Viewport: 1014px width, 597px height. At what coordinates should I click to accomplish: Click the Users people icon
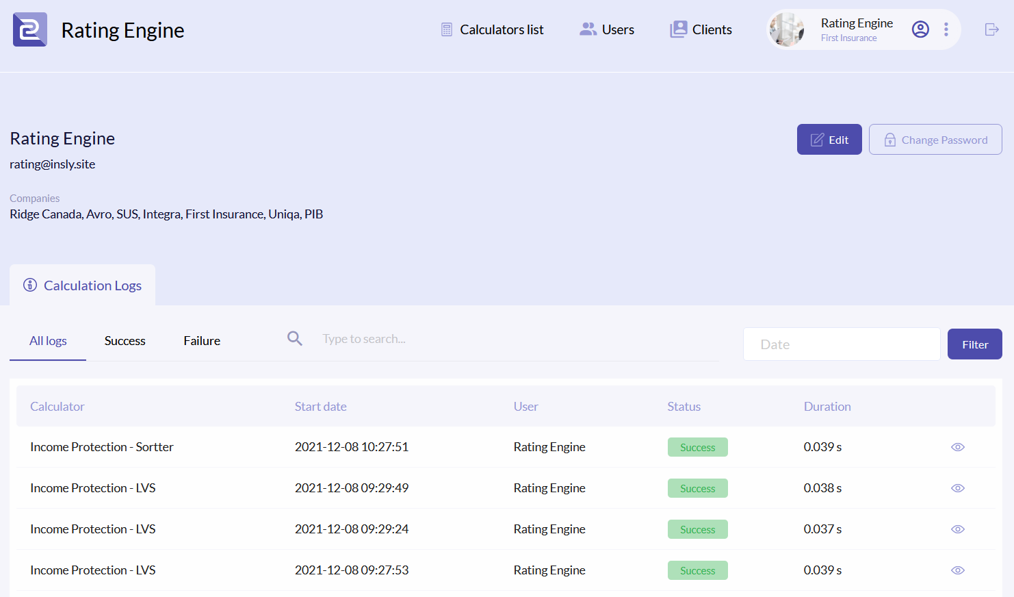(x=588, y=29)
